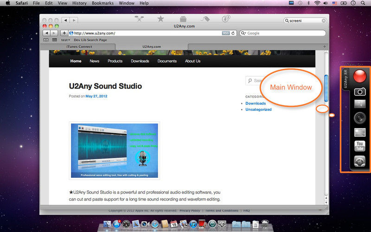This screenshot has height=232, width=371.
Task: Click the RSS button in address bar
Action: click(226, 33)
